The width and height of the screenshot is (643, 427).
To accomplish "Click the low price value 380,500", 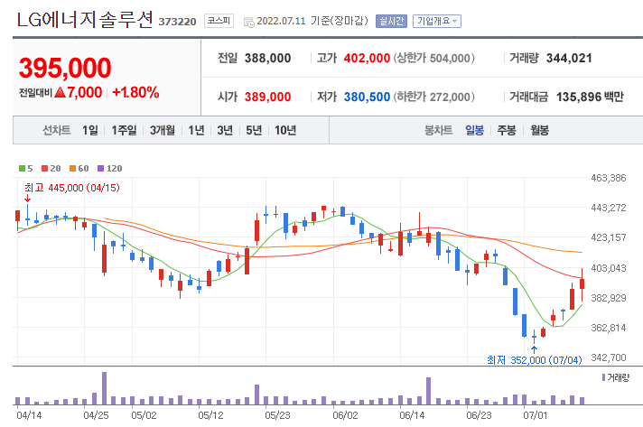I will coord(367,97).
